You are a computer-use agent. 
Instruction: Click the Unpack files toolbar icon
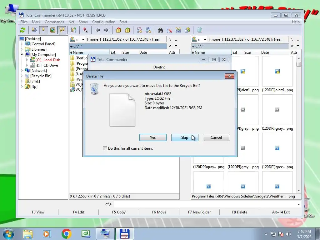point(127,30)
